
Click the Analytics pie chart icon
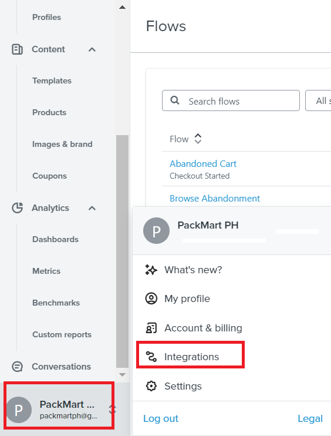tap(17, 208)
